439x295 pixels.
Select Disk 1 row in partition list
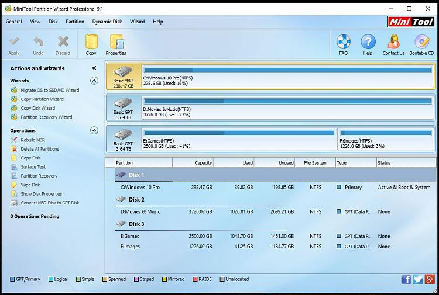click(276, 175)
